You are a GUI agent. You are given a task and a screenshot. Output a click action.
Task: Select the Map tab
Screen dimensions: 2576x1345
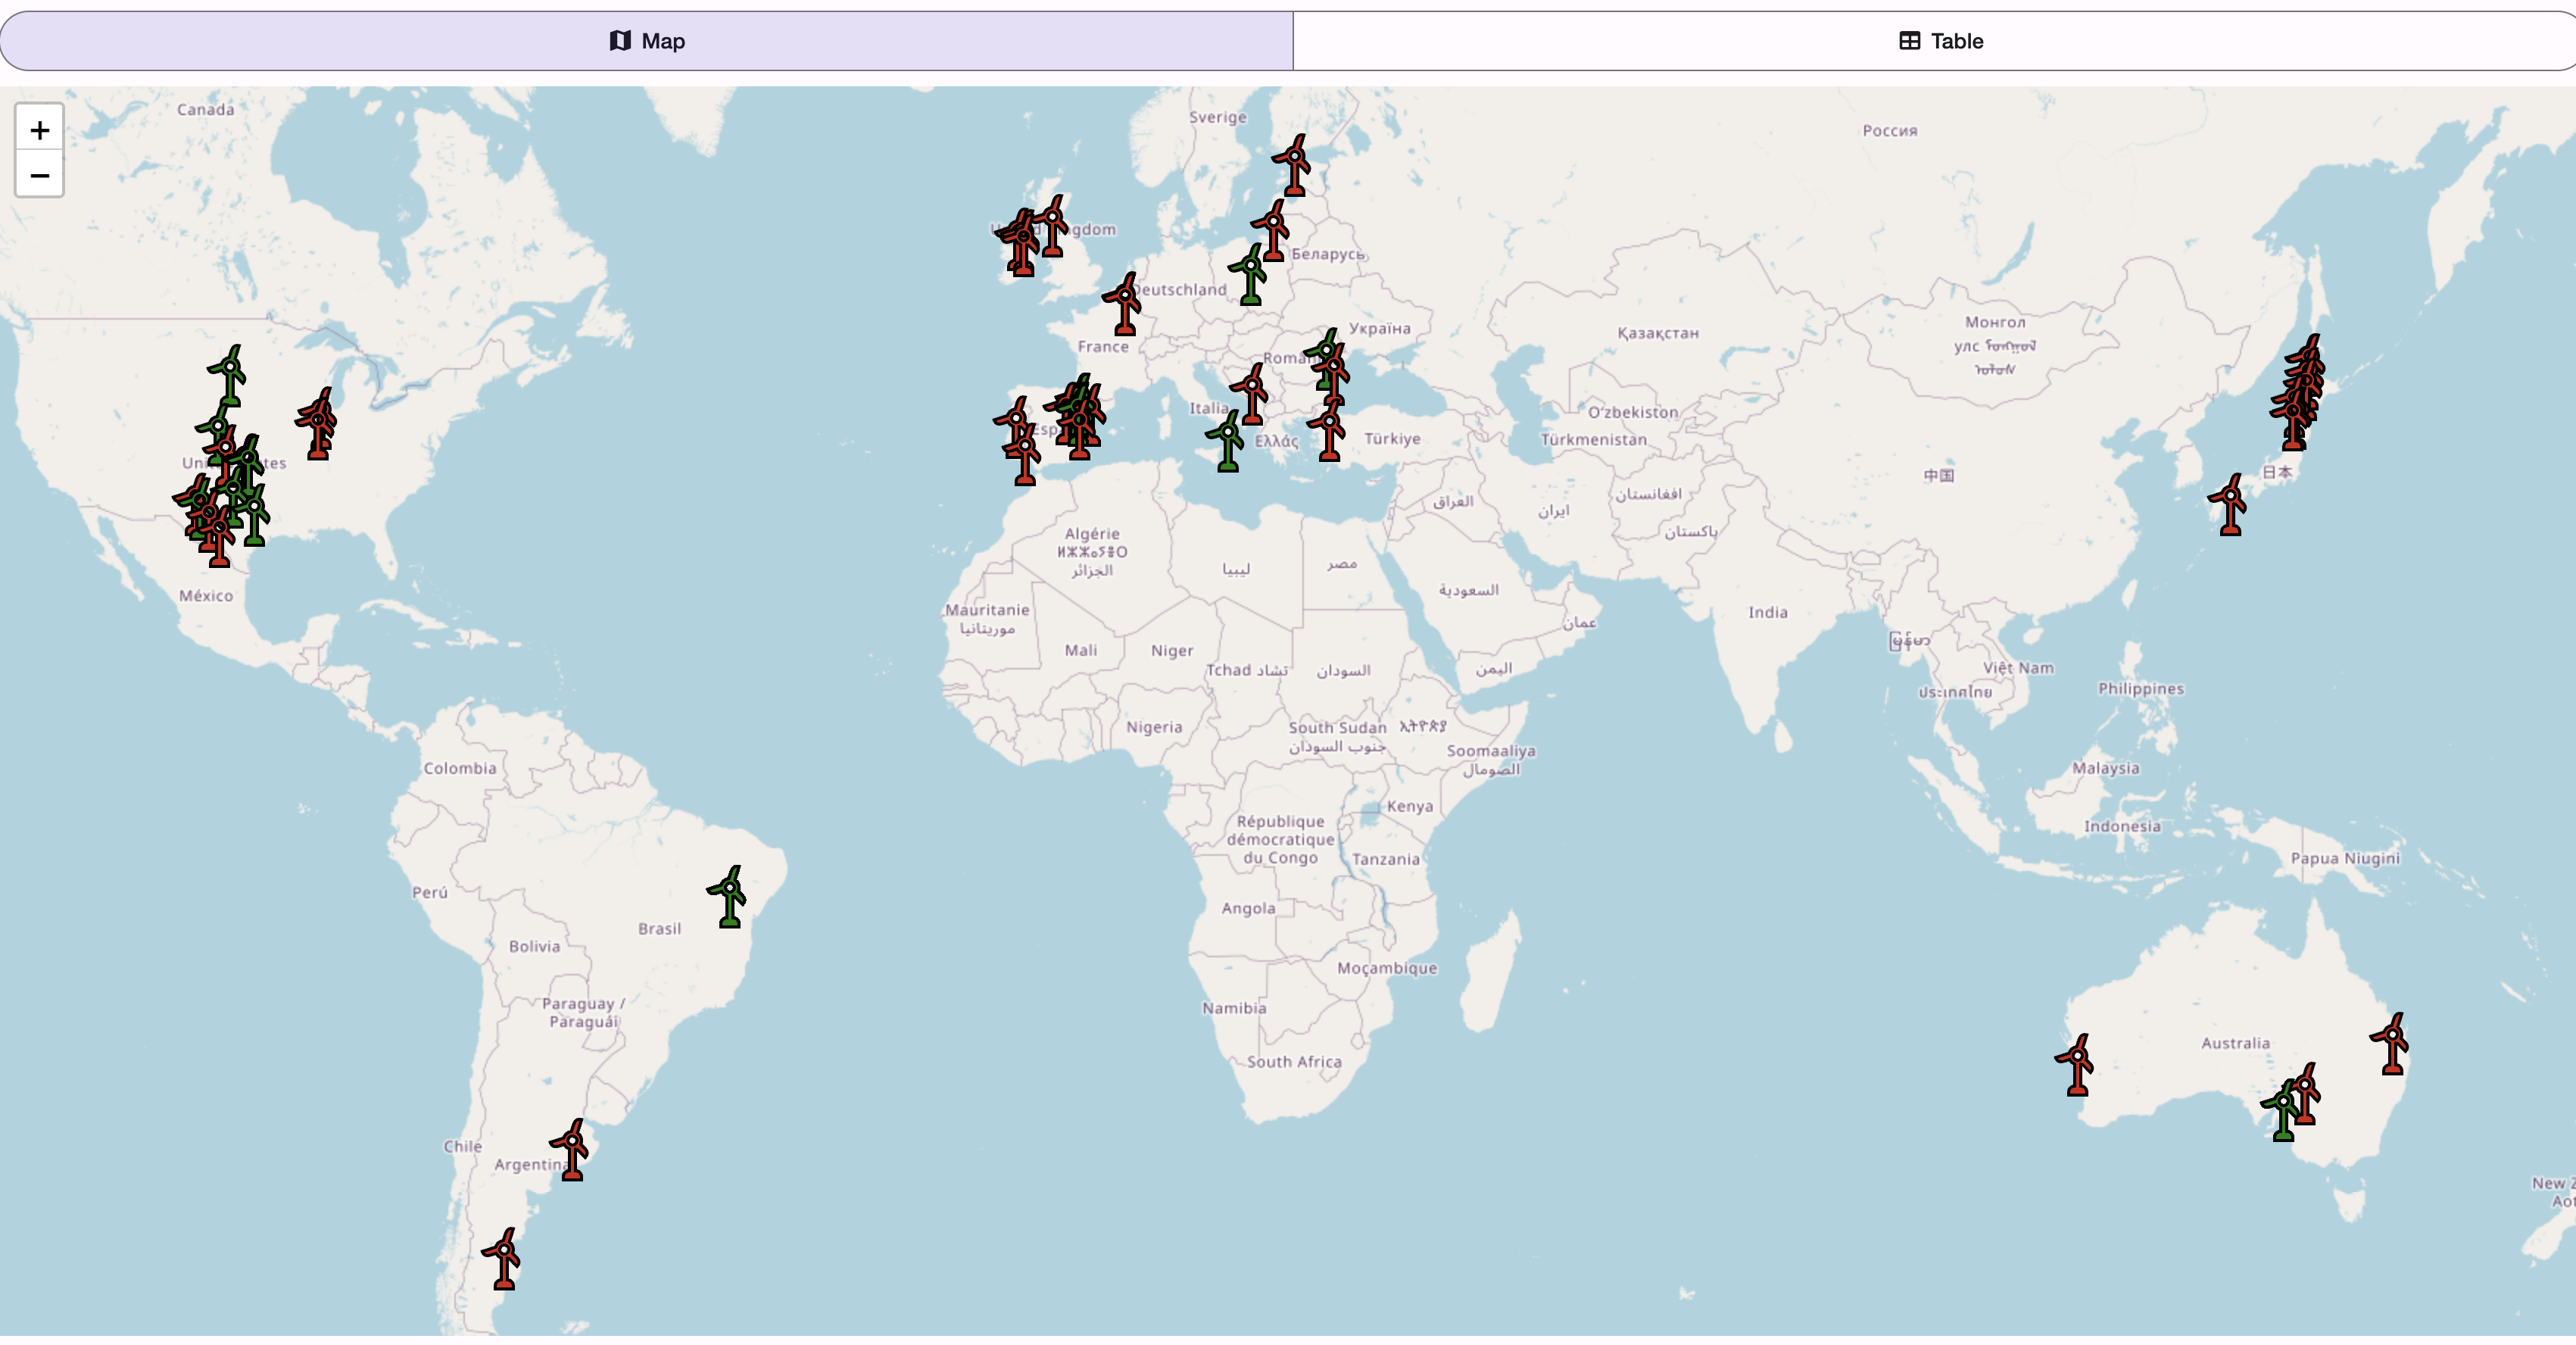pos(647,41)
